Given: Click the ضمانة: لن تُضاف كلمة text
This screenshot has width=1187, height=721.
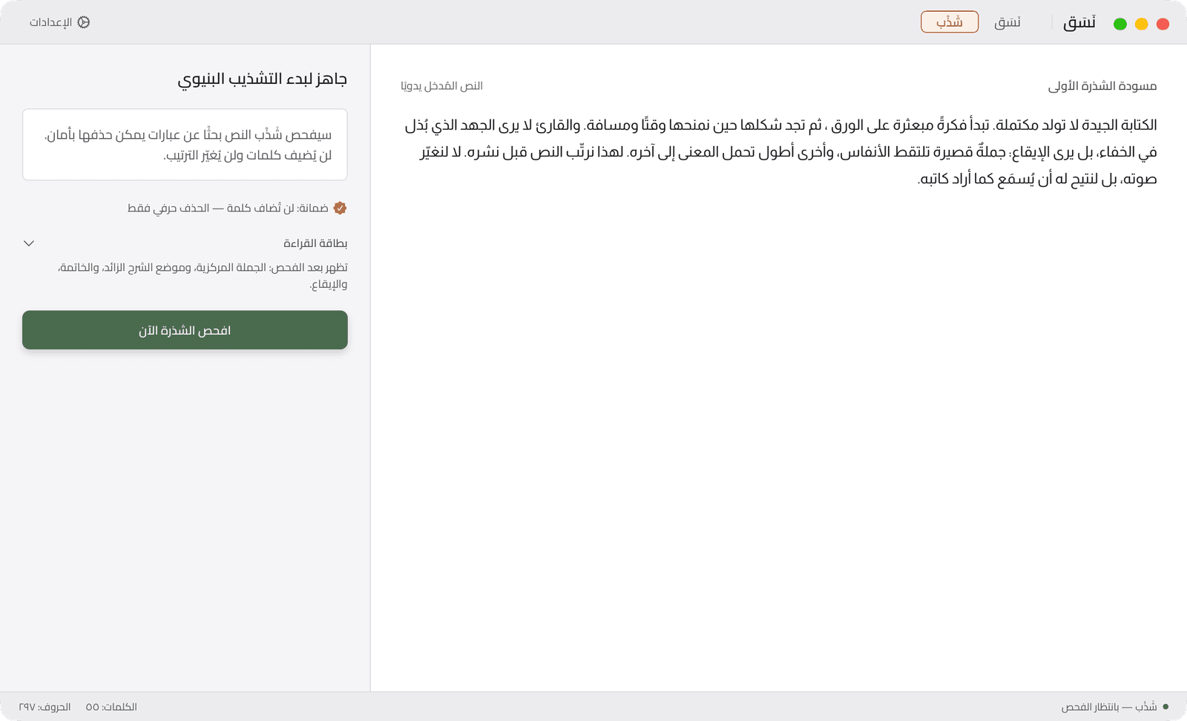Looking at the screenshot, I should (x=228, y=208).
